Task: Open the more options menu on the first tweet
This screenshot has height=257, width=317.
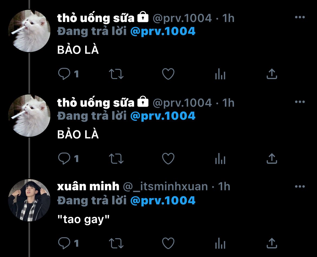Action: 300,17
